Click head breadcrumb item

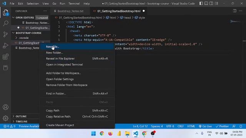click(x=127, y=18)
